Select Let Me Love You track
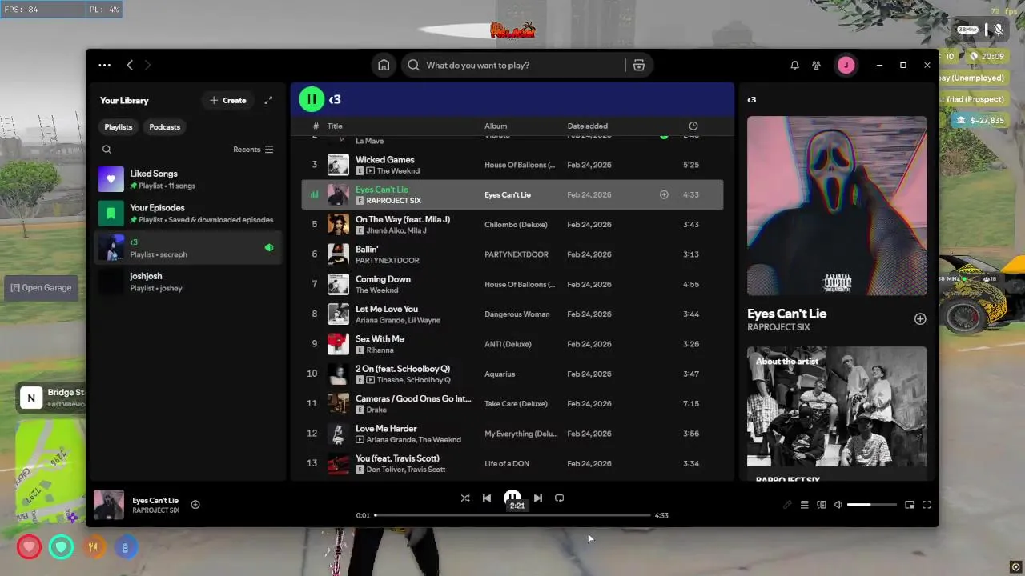Image resolution: width=1025 pixels, height=576 pixels. pyautogui.click(x=512, y=314)
